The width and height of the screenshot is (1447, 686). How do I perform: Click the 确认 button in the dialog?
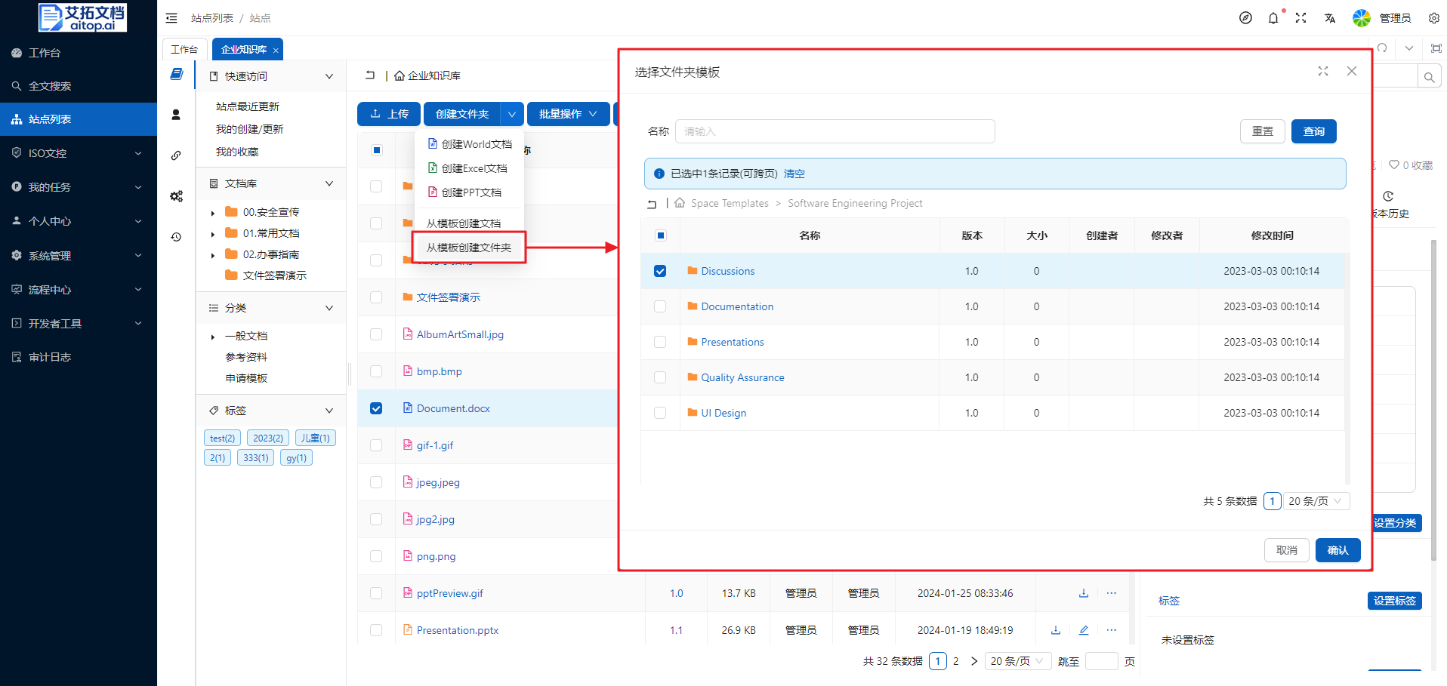(1337, 550)
